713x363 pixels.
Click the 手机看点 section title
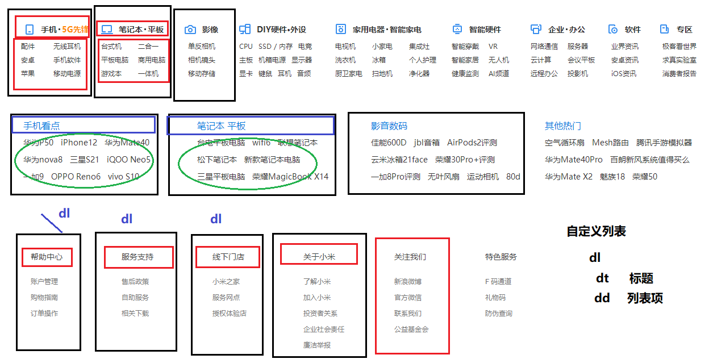(x=41, y=126)
